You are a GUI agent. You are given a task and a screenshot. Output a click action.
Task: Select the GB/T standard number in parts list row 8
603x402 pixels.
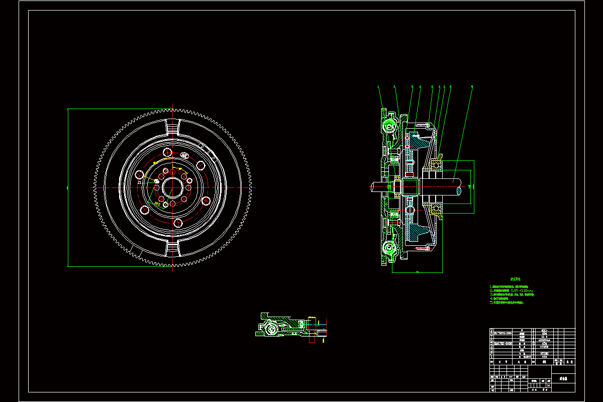(503, 334)
